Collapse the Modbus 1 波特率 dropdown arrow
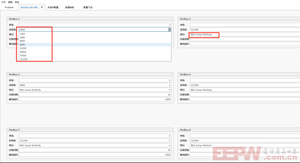 (169, 29)
